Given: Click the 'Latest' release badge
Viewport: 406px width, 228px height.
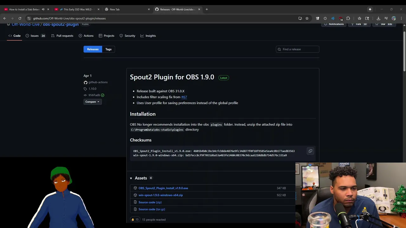Looking at the screenshot, I should coord(224,78).
